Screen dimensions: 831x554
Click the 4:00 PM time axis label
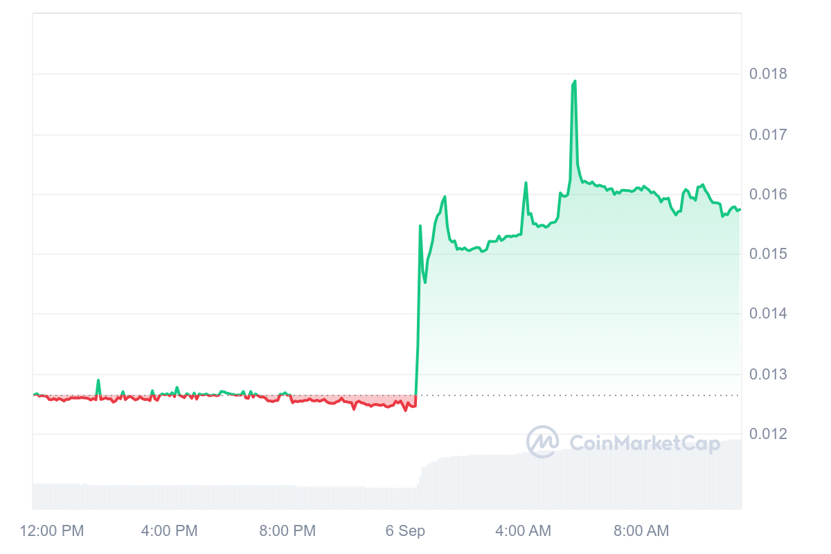(x=169, y=531)
